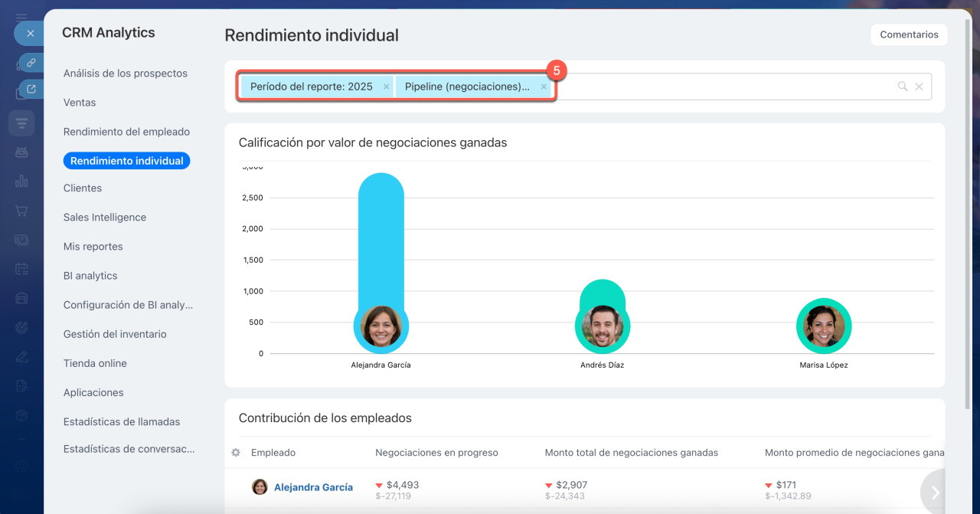Open 'Estadísticas de llamadas' menu item
The image size is (980, 514).
click(122, 422)
